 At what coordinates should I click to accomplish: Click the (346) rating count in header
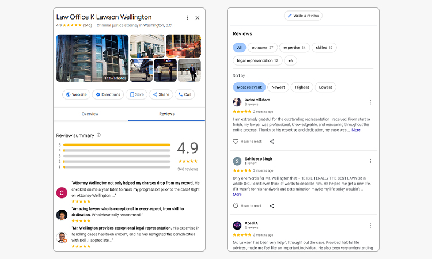88,25
